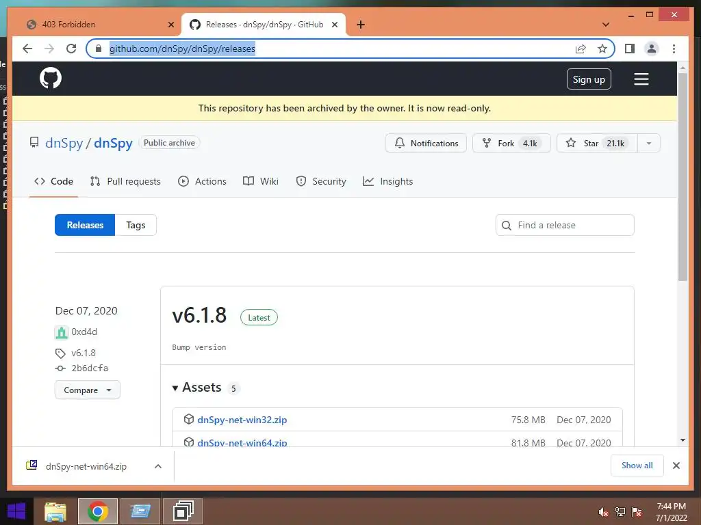
Task: Click the Find a release search field
Action: 565,225
